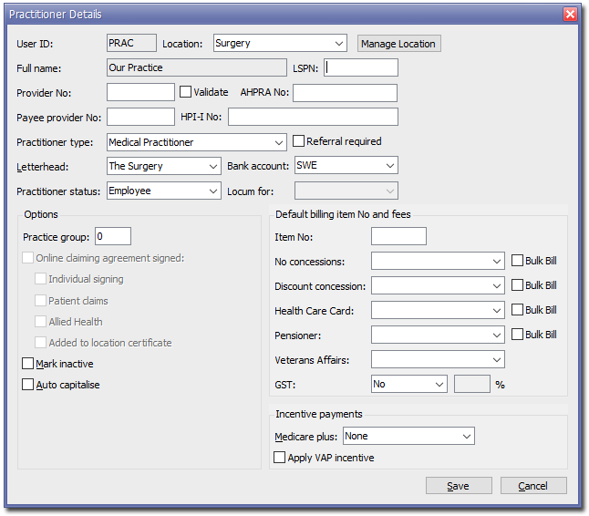Expand the Medicare plus dropdown
The height and width of the screenshot is (516, 589).
[408, 437]
